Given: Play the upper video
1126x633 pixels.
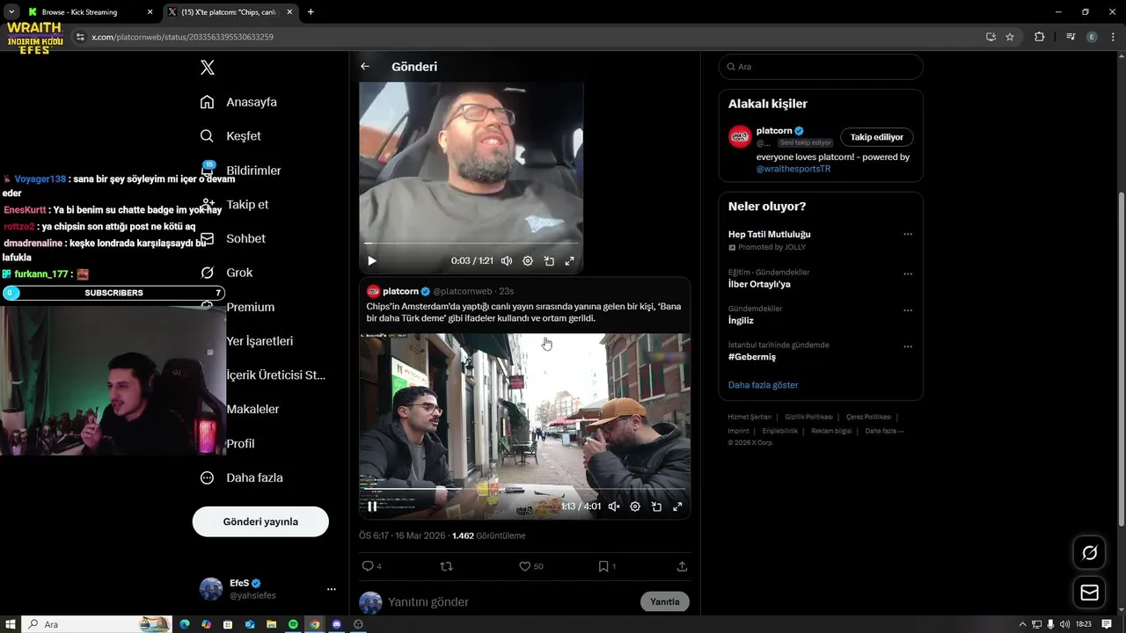Looking at the screenshot, I should (371, 261).
